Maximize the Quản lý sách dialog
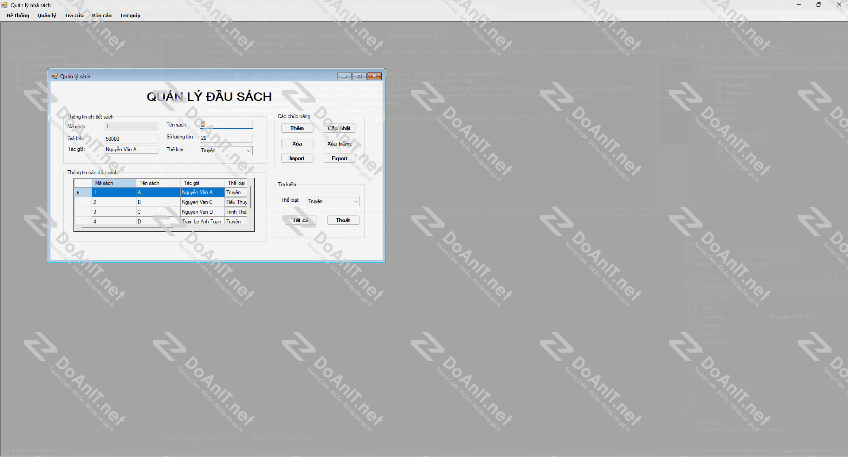Screen dimensions: 848x457 click(x=359, y=76)
